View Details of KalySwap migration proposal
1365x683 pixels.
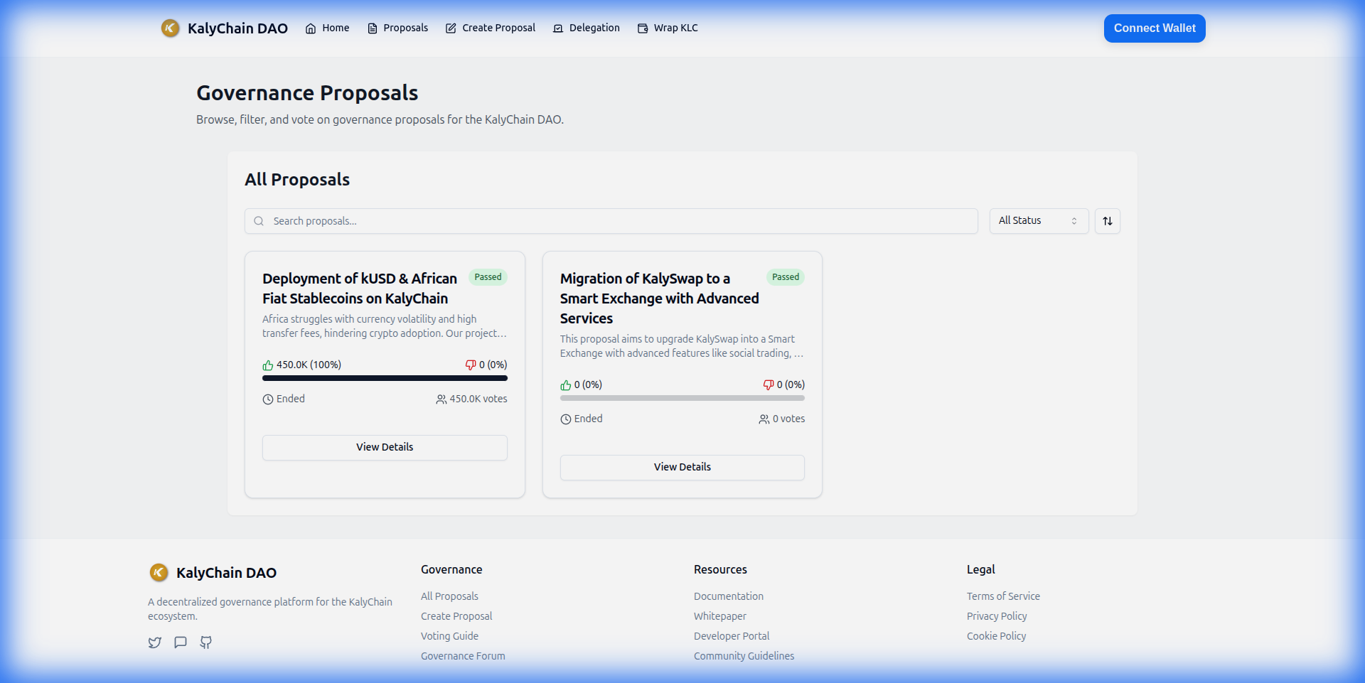click(x=682, y=467)
